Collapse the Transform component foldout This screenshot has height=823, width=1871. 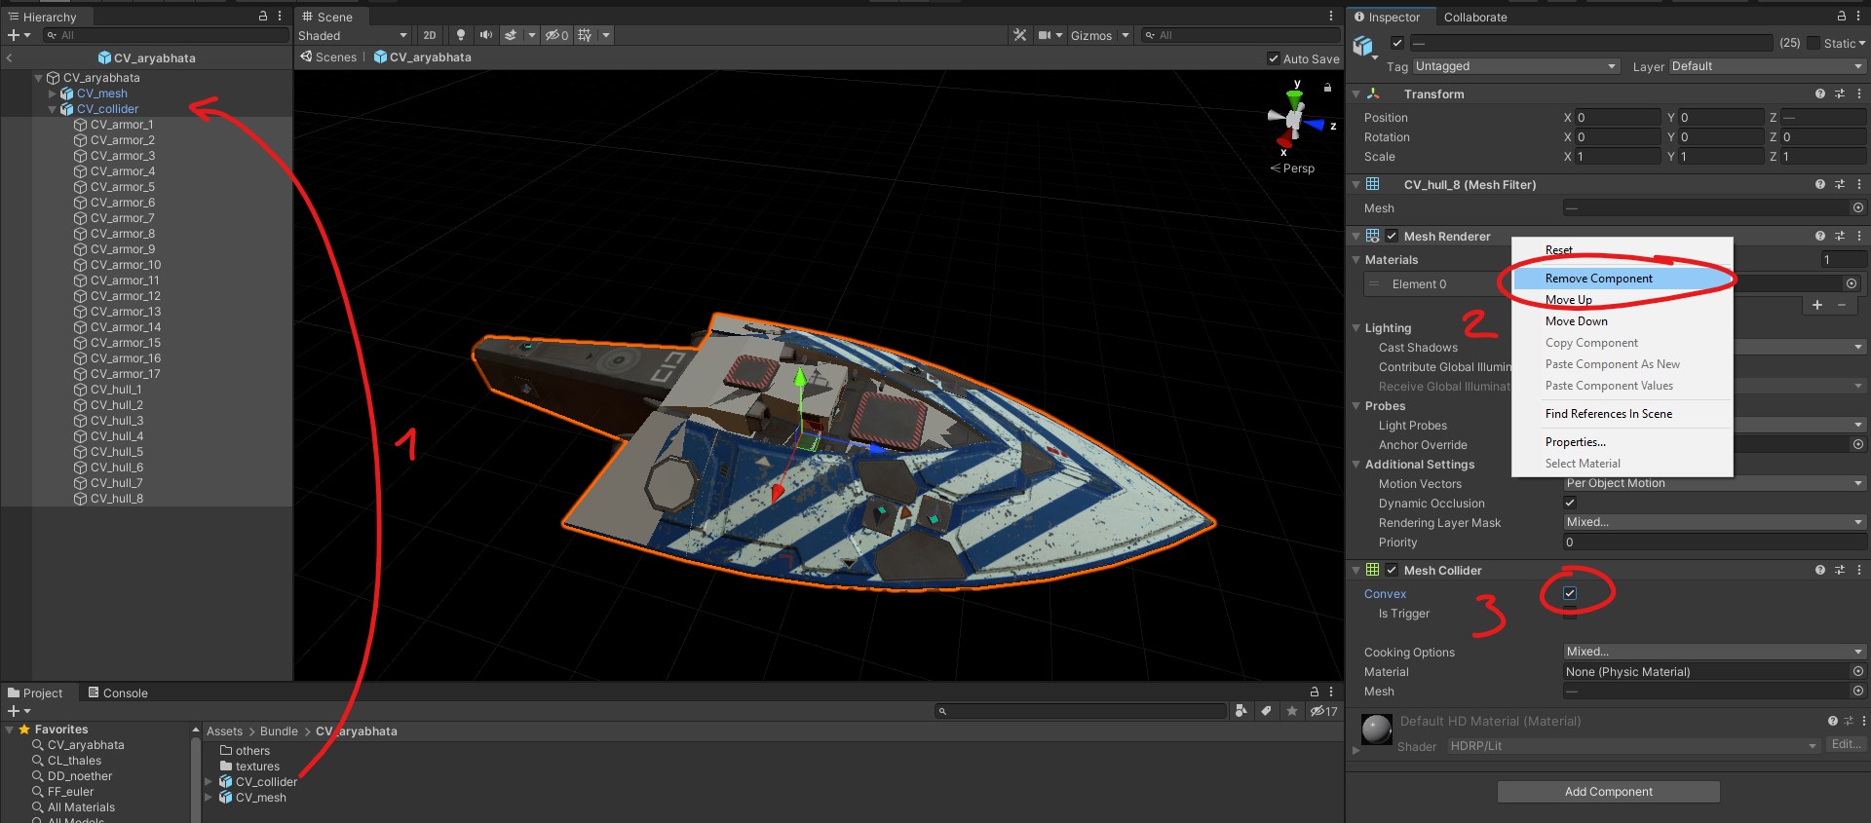[1356, 94]
